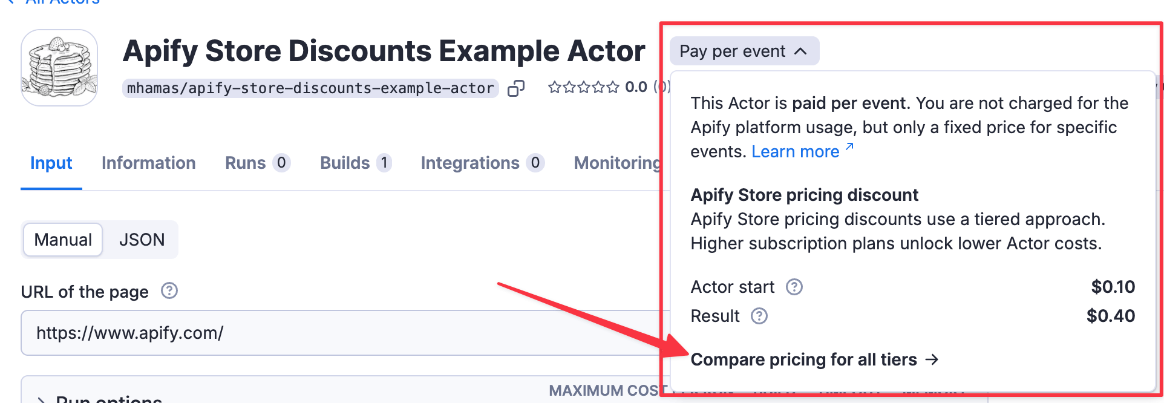Click the help icon beside Result pricing

coord(760,316)
